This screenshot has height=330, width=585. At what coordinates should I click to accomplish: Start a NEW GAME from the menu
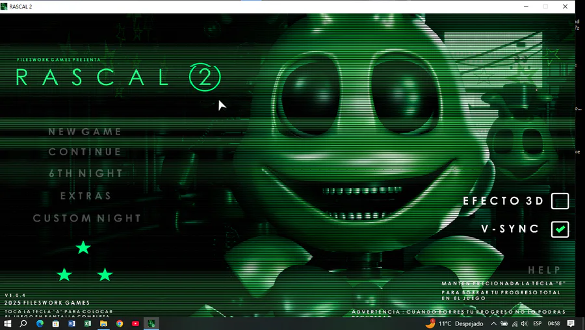pos(85,132)
